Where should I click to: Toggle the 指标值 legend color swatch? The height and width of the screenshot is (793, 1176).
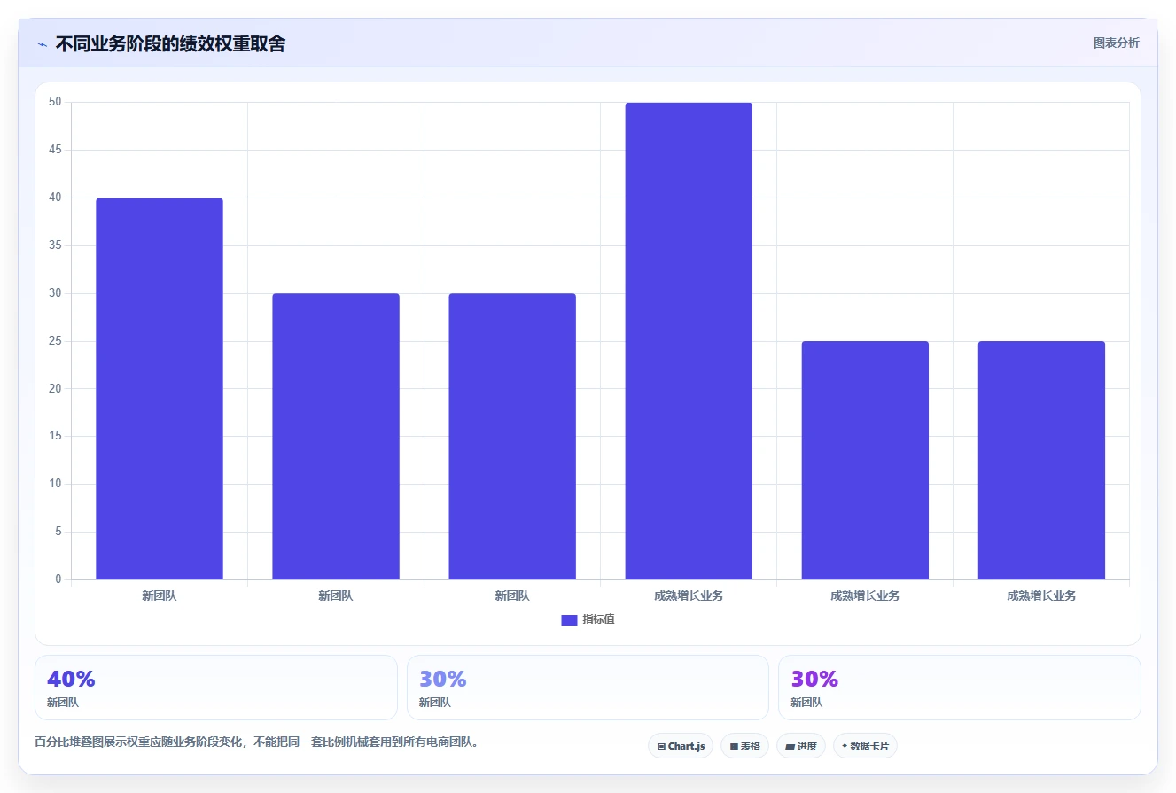[x=569, y=620]
